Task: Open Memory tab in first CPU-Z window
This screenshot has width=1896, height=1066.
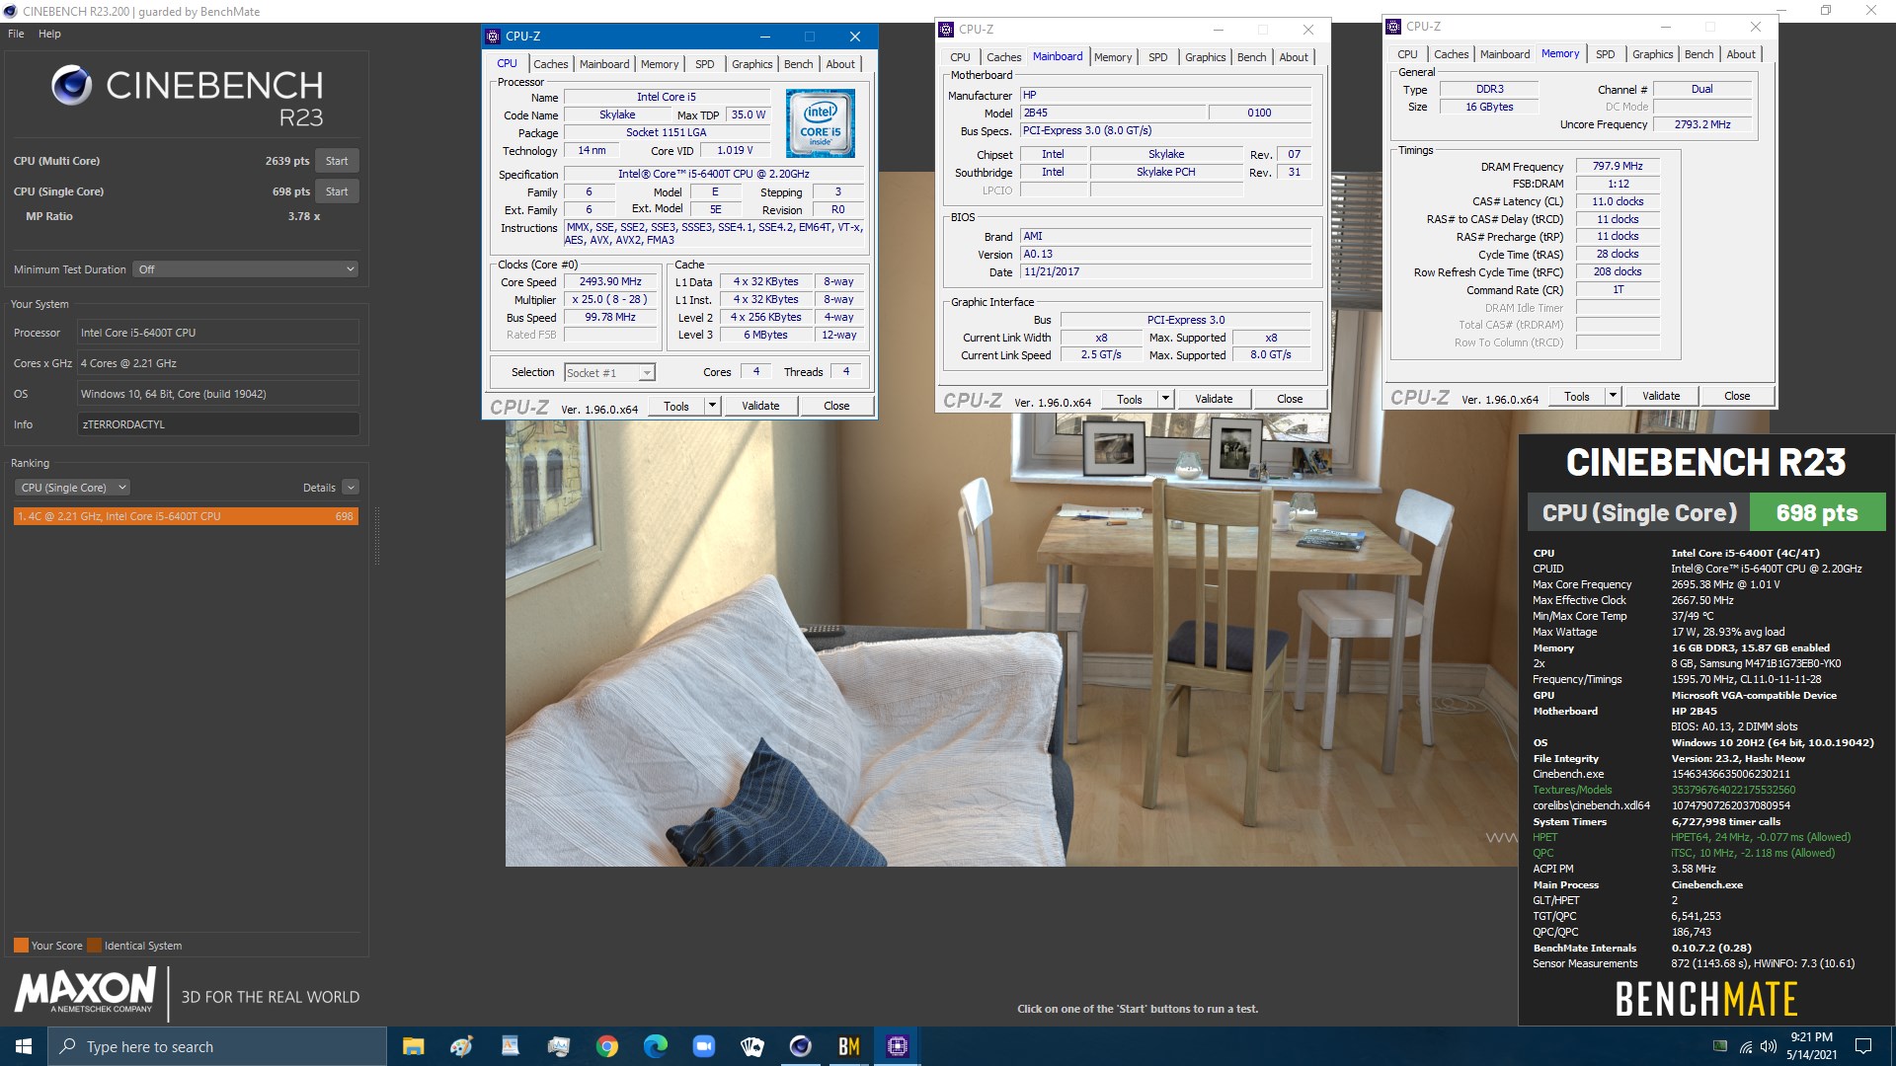Action: (660, 64)
